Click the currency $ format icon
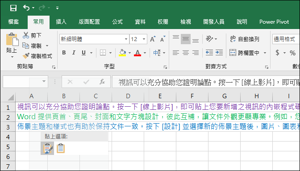This screenshot has width=300, height=171. (277, 53)
